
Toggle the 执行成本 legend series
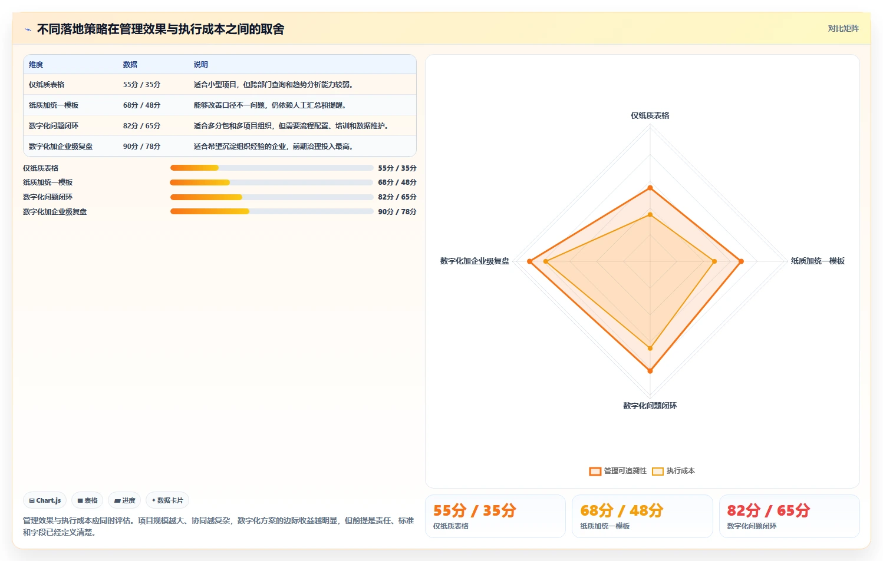(673, 471)
